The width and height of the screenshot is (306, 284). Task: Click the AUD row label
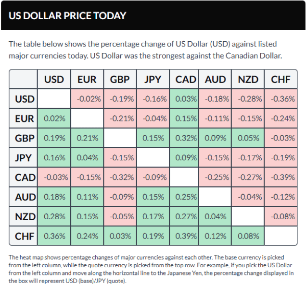25,197
